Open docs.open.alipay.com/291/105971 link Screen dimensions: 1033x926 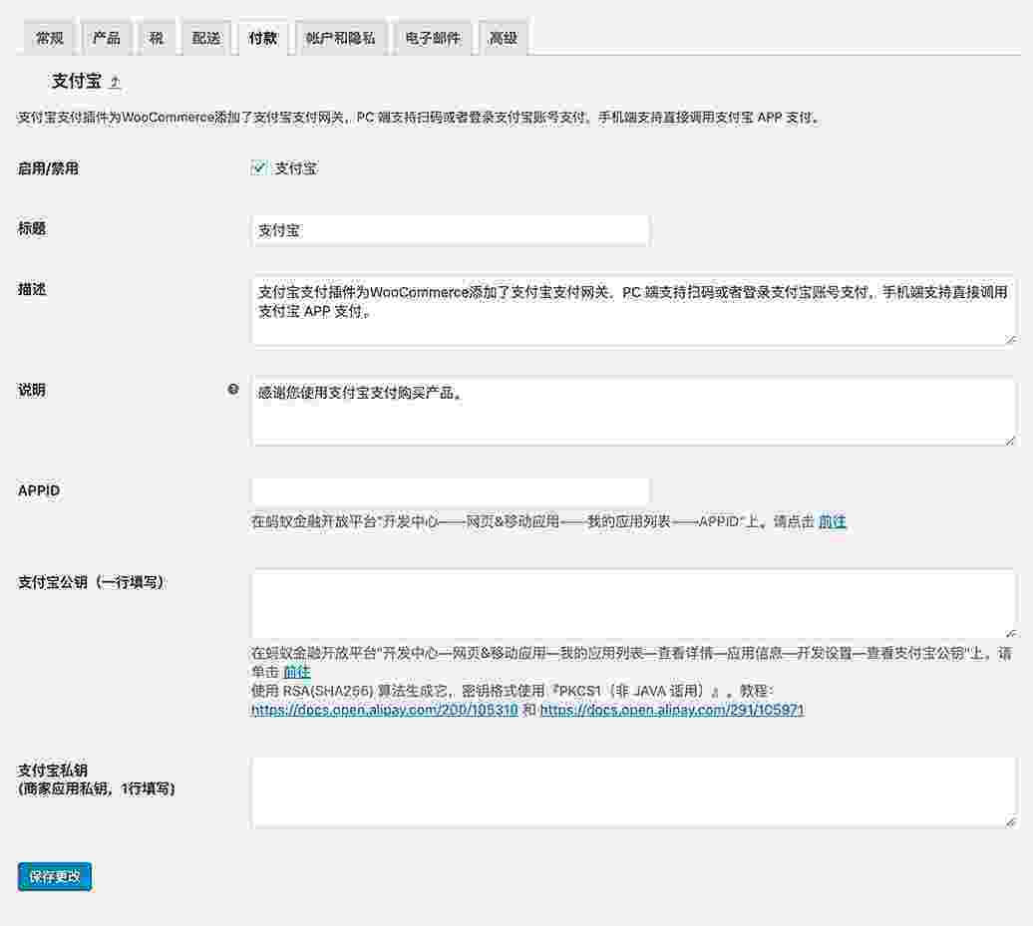[672, 710]
